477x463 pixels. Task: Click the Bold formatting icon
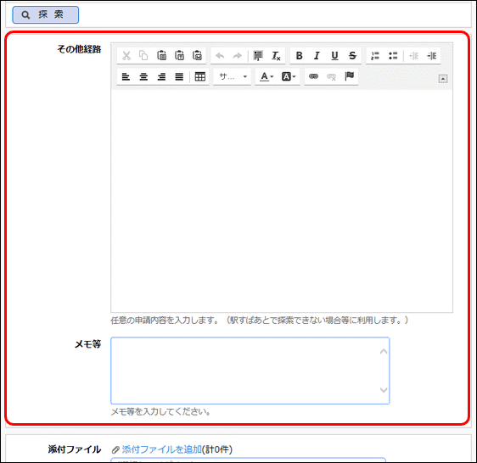299,56
